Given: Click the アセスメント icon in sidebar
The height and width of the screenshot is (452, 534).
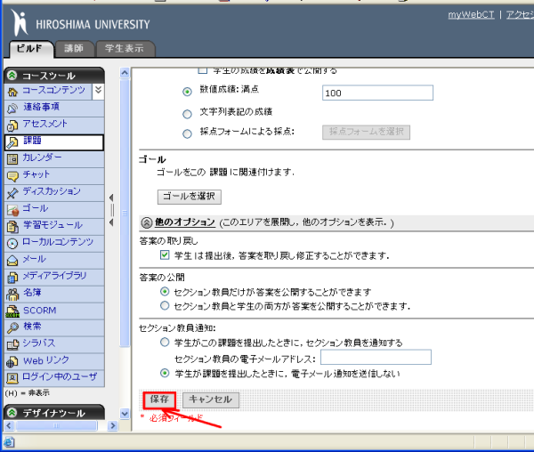Looking at the screenshot, I should 12,125.
